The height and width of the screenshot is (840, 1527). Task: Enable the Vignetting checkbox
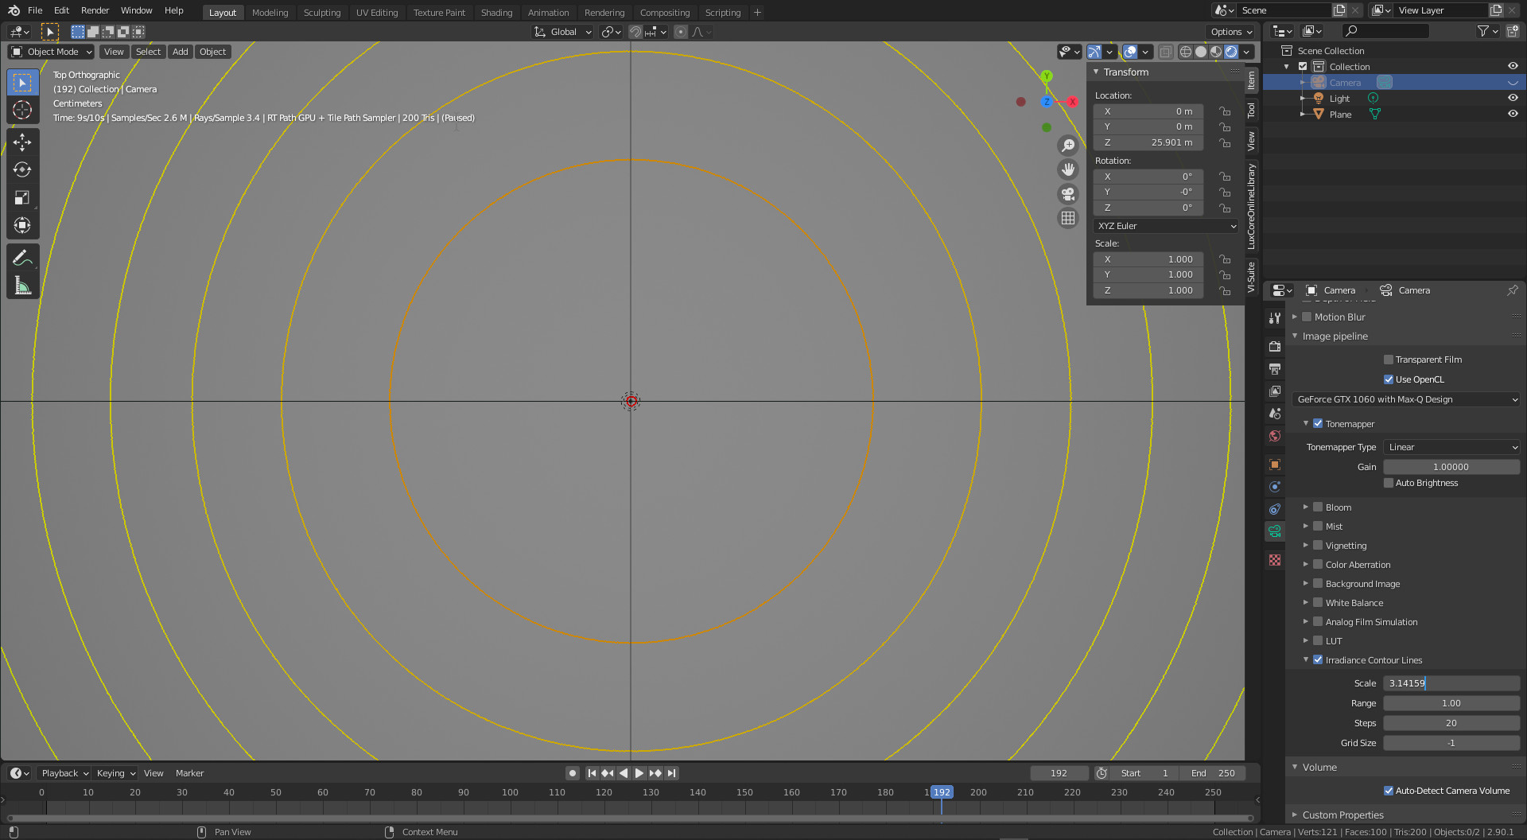tap(1318, 546)
